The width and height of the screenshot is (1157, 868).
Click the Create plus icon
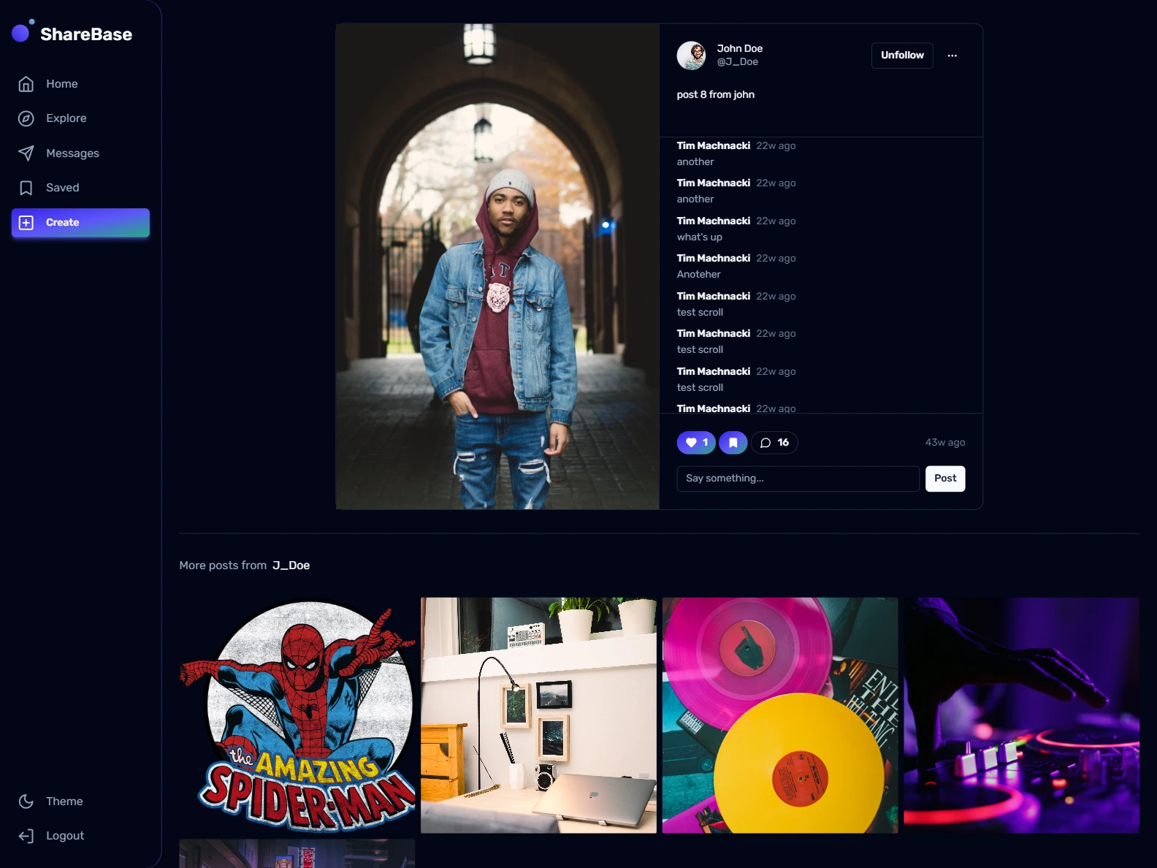pos(26,223)
